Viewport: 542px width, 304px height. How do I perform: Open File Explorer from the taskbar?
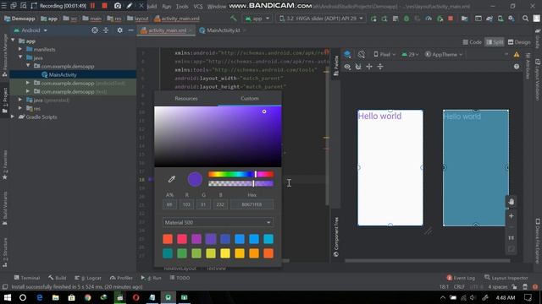(55, 297)
